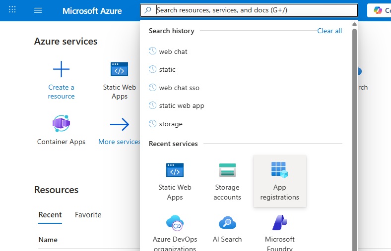Open Static Web Apps under Azure services
Viewport: 391px width, 251px height.
(119, 80)
